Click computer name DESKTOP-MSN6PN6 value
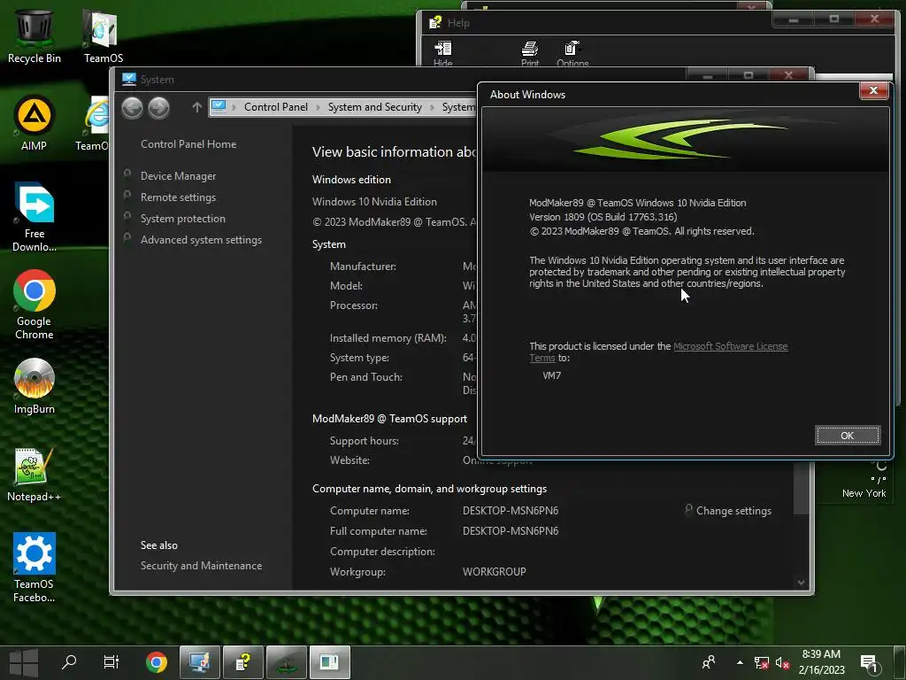 [511, 511]
